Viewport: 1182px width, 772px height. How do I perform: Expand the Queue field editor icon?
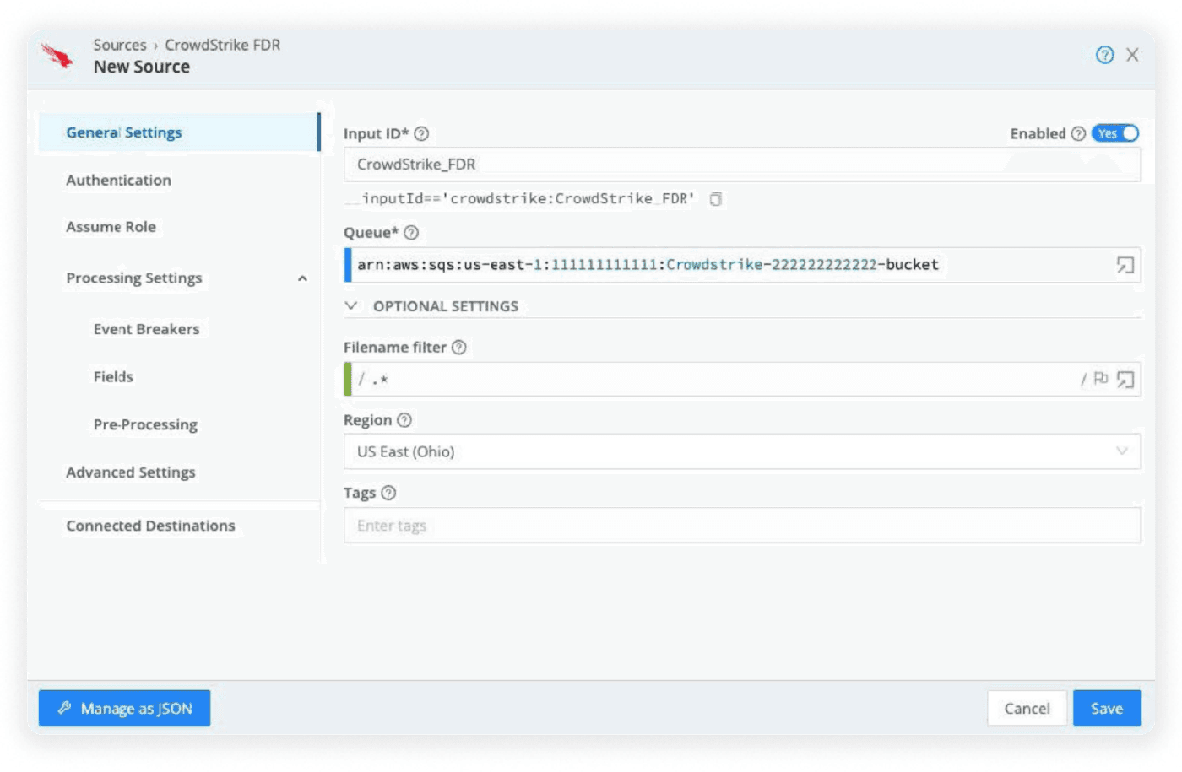tap(1125, 265)
